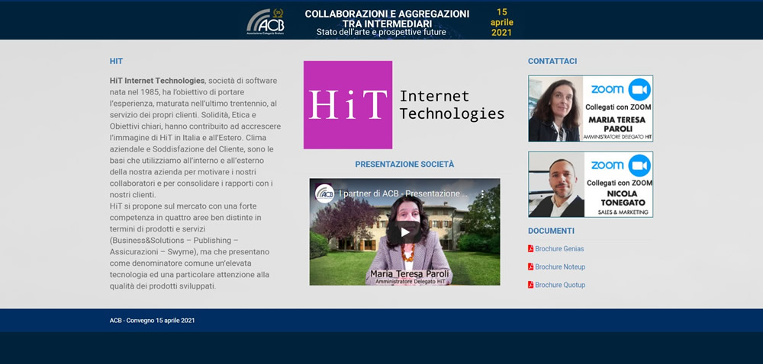
Task: Click the PDF icon beside Brochure Noteup
Action: (x=531, y=267)
